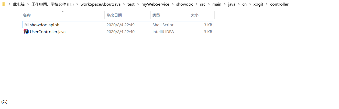Image resolution: width=339 pixels, height=109 pixels.
Task: Sort files by the 名称 column header
Action: pos(27,15)
